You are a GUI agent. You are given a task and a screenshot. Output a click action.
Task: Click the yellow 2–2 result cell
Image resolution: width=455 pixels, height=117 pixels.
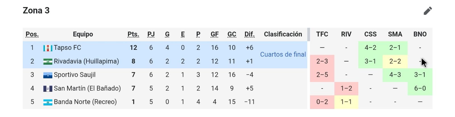click(395, 61)
